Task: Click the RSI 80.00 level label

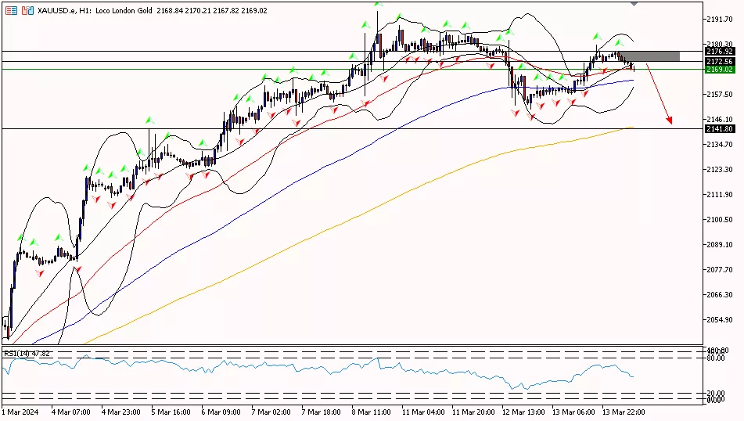Action: tap(715, 358)
